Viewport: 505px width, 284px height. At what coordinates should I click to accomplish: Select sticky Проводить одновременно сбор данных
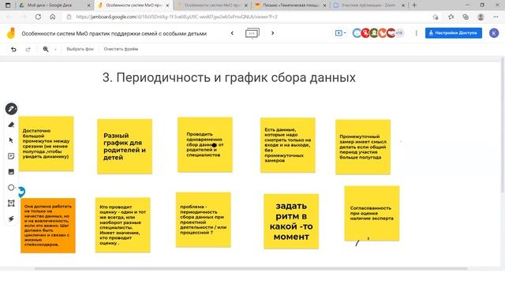[x=205, y=144]
